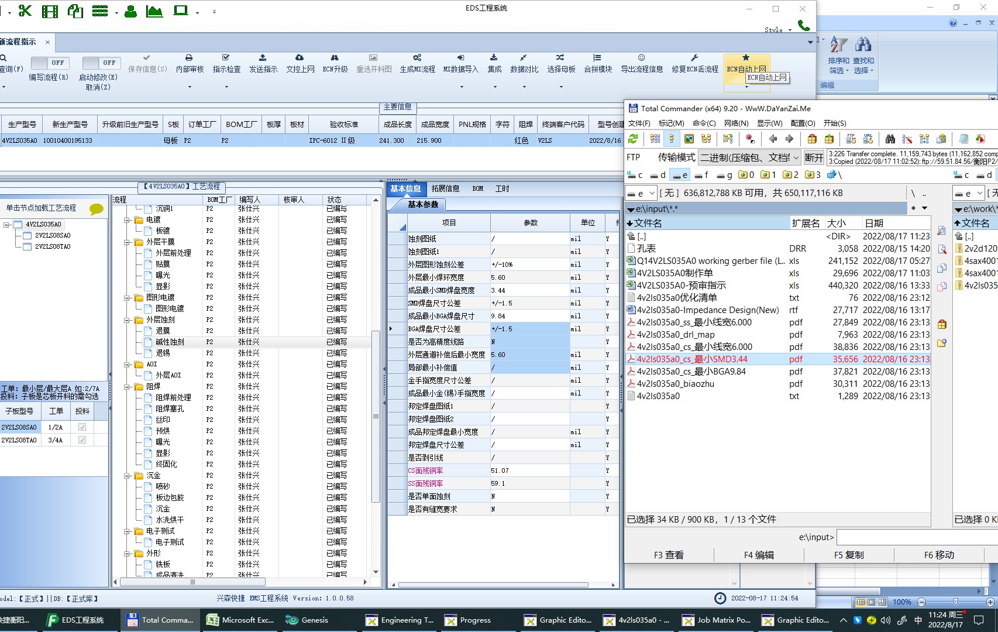This screenshot has height=632, width=998.
Task: Click the F3 查看 button
Action: (x=669, y=555)
